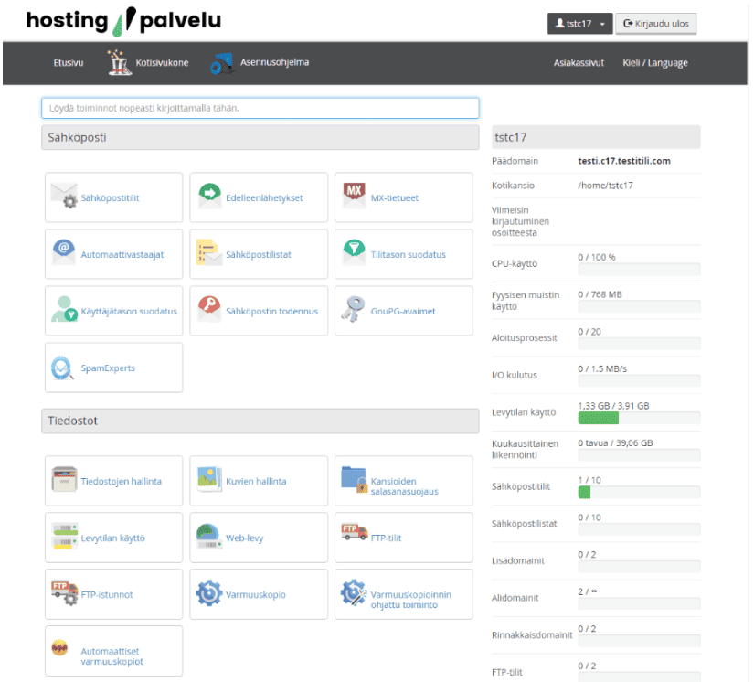The image size is (754, 682).
Task: Click the Varmuuskopioinnin ohjattu toiminto icon
Action: [354, 592]
